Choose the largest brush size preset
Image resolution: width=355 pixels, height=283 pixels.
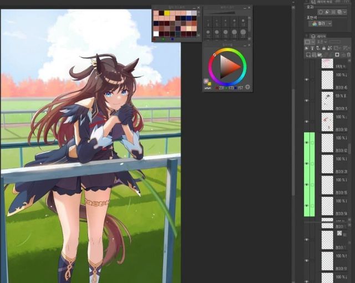coord(244,33)
